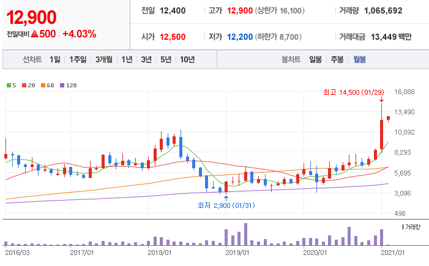Click the purple 120 moving average swatch
429x266 pixels.
[62, 85]
